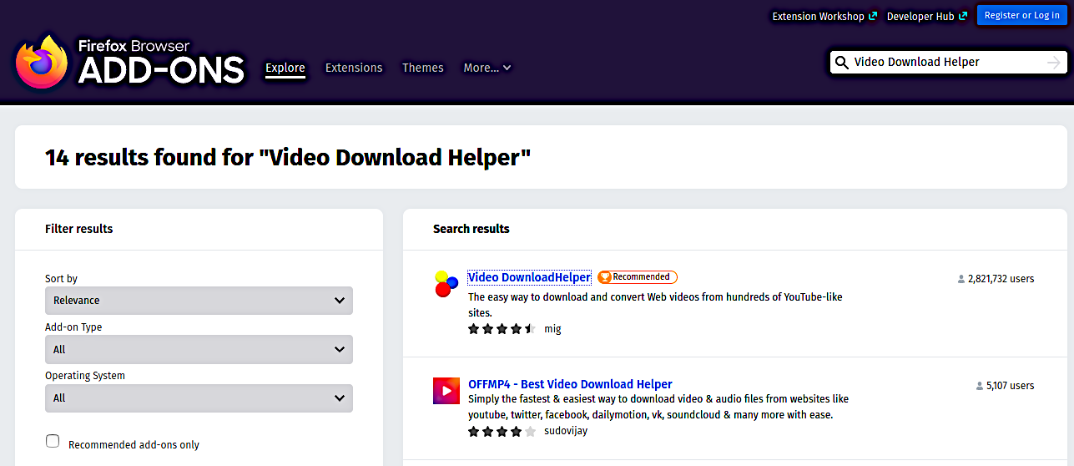
Task: Go to the Themes tab
Action: 423,68
